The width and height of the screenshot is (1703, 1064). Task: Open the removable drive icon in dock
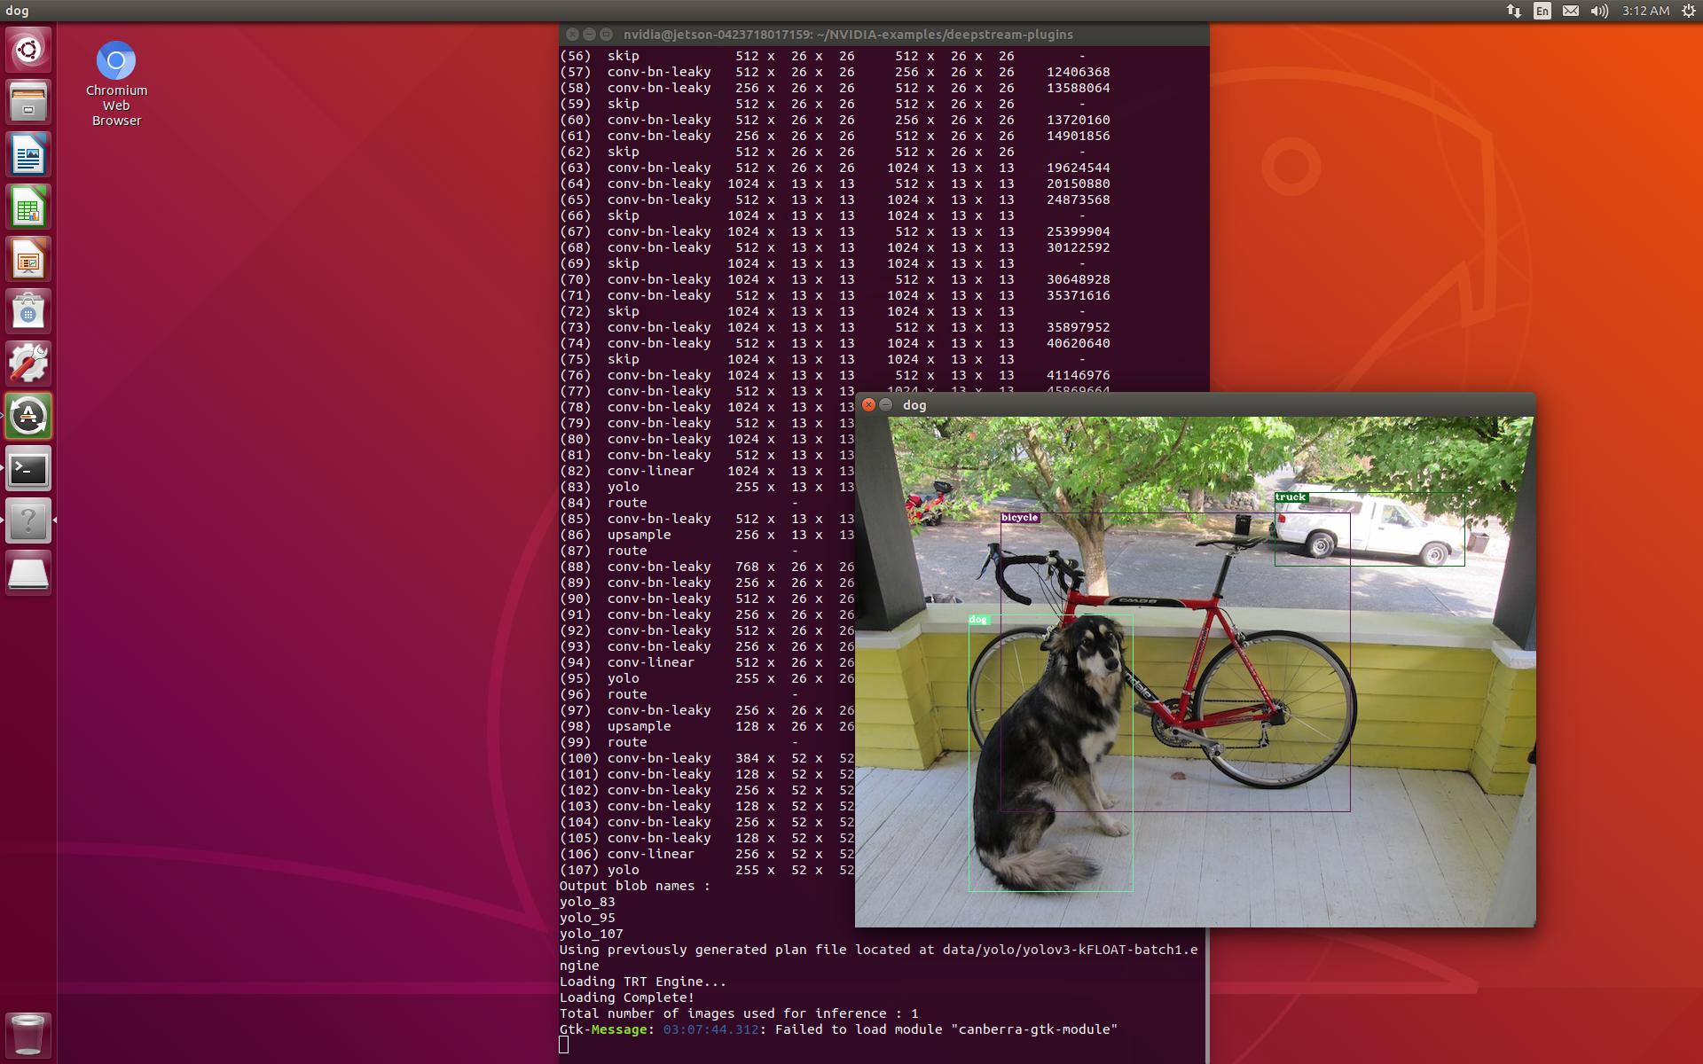click(28, 574)
